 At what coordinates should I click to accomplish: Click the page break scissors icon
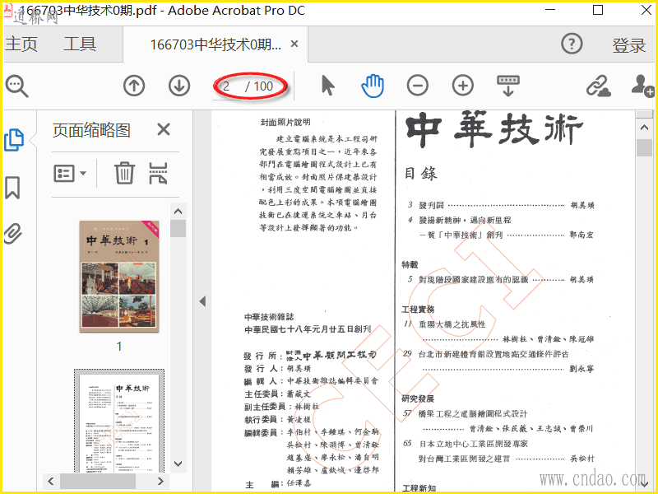coord(159,173)
